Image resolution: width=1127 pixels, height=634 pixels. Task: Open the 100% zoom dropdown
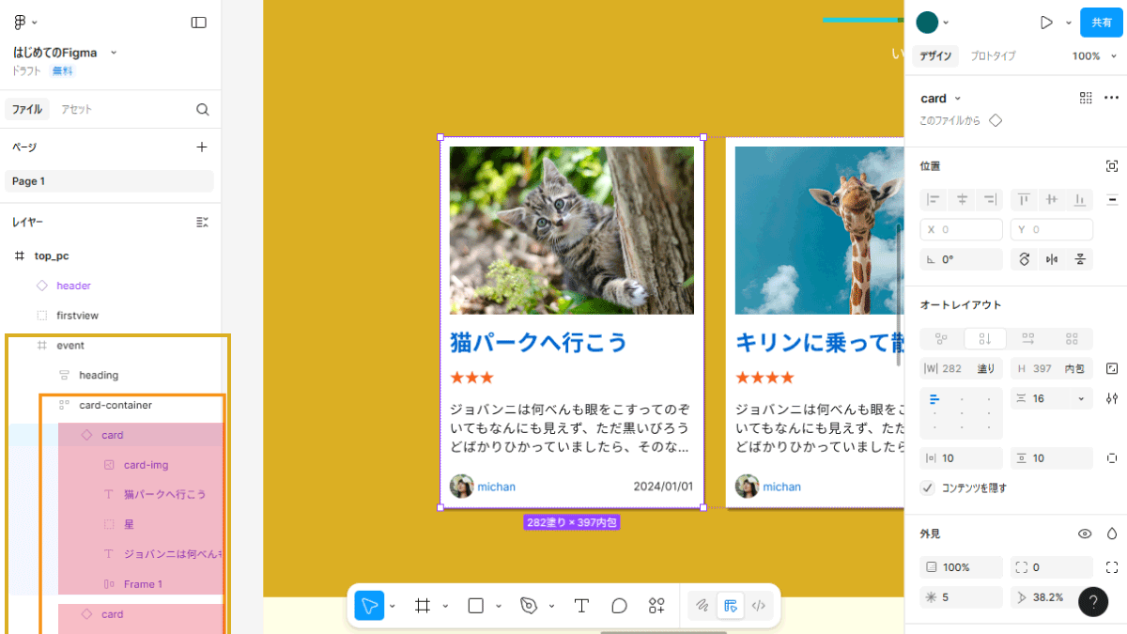point(1091,56)
